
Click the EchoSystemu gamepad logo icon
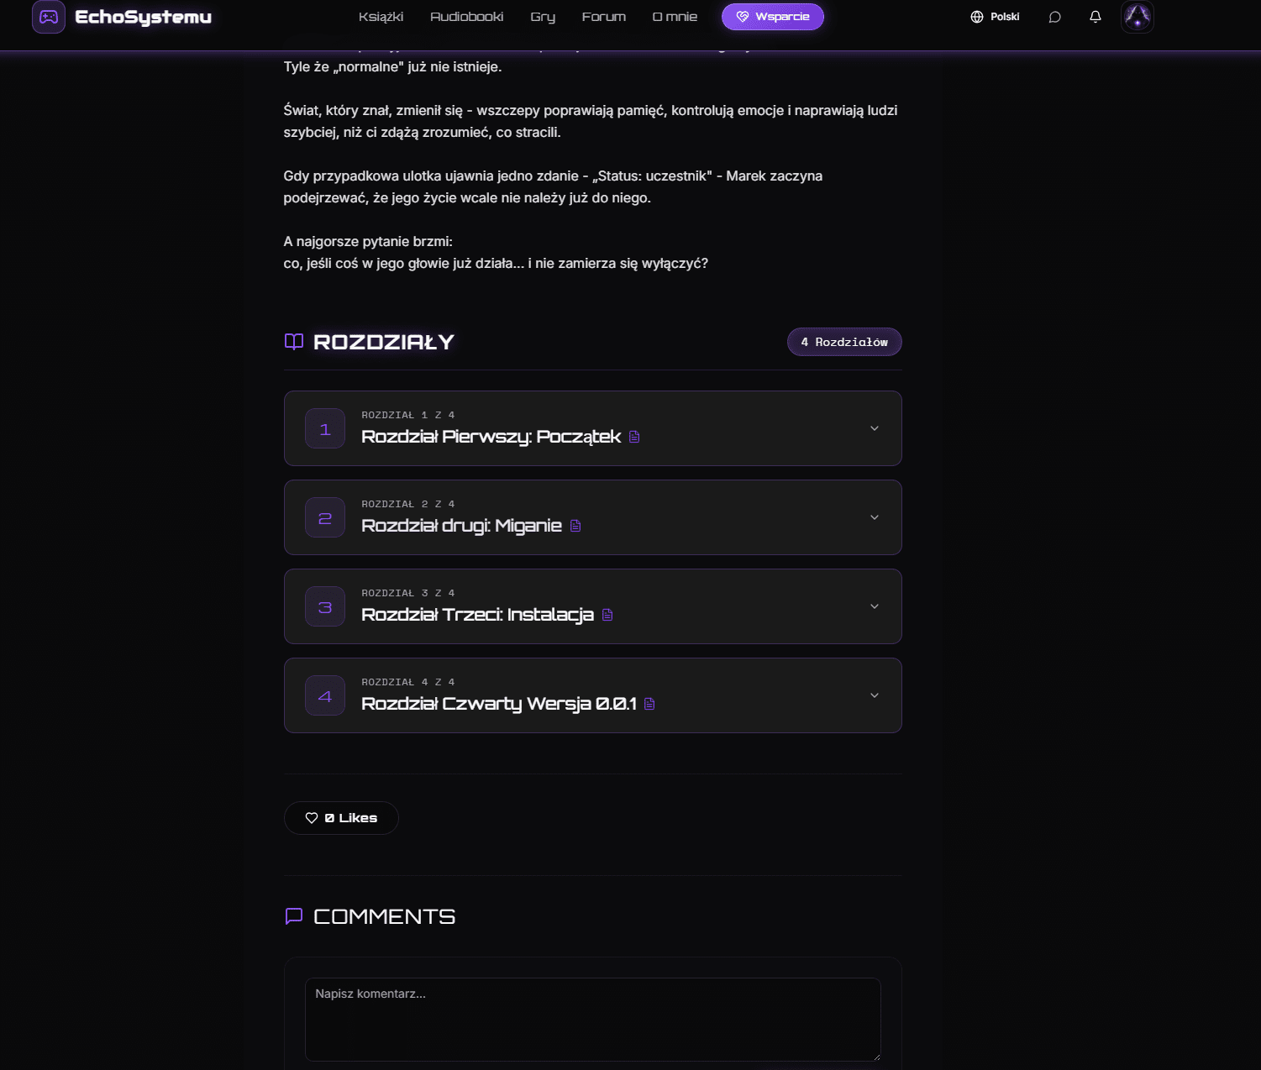[x=49, y=17]
